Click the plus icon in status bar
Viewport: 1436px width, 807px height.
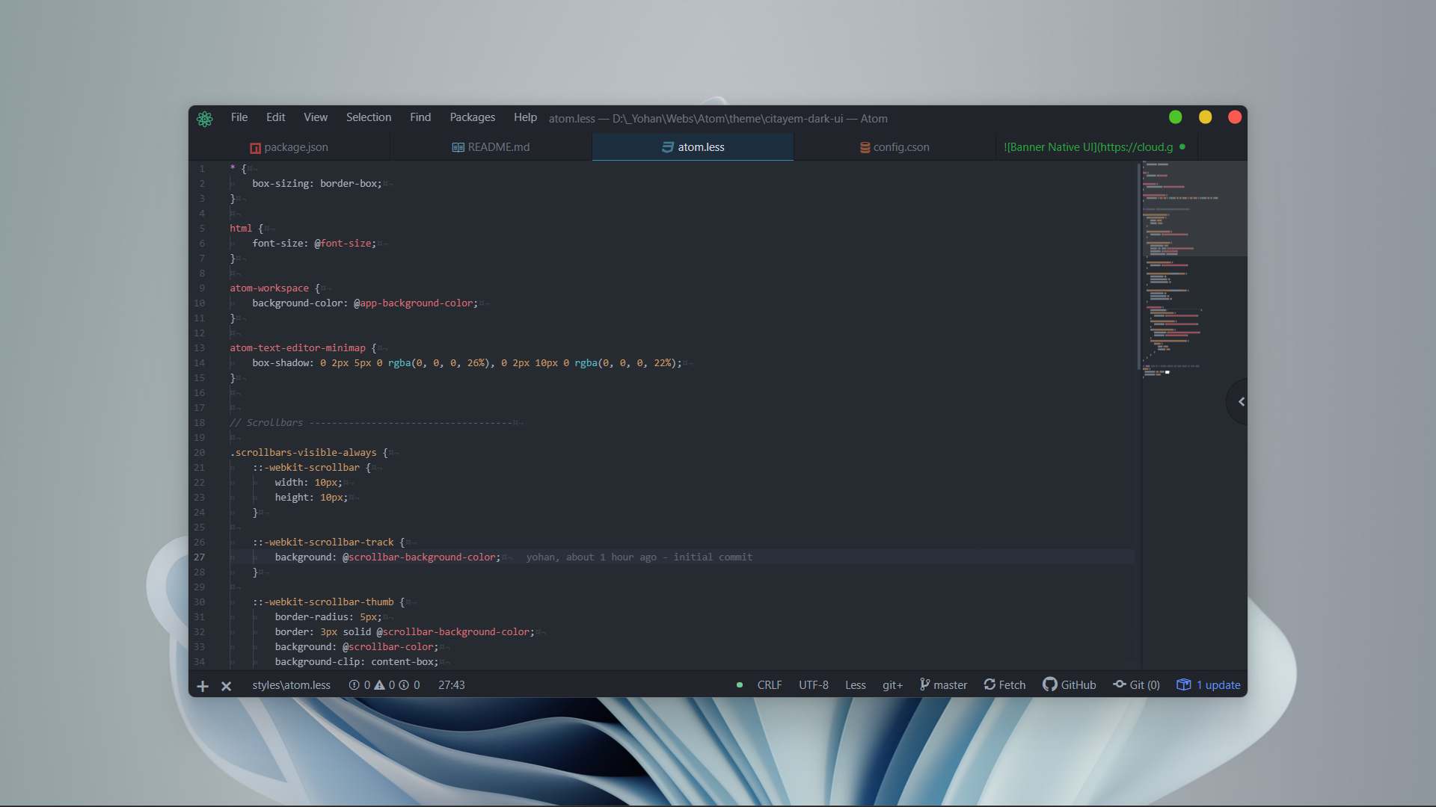click(x=203, y=686)
